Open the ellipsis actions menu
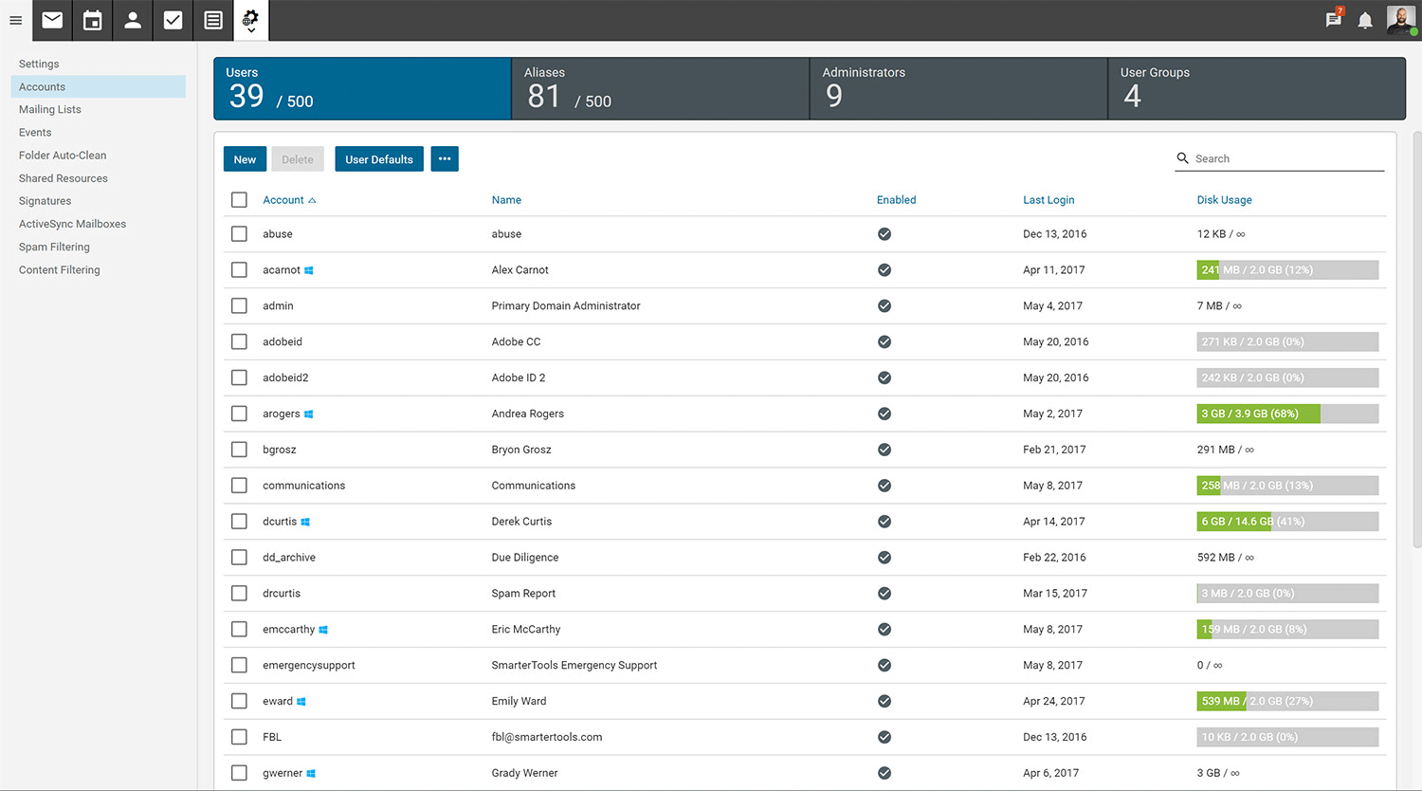The height and width of the screenshot is (791, 1422). point(445,158)
